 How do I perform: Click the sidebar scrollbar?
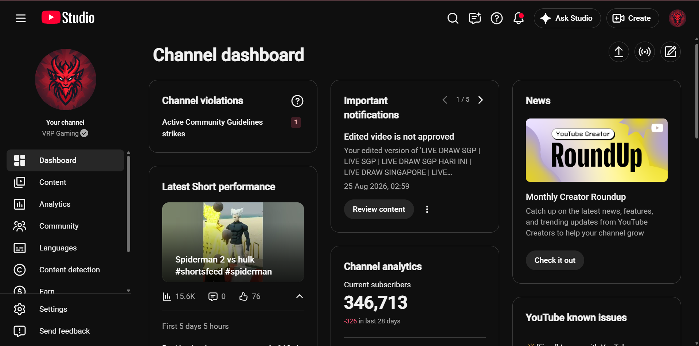point(128,204)
